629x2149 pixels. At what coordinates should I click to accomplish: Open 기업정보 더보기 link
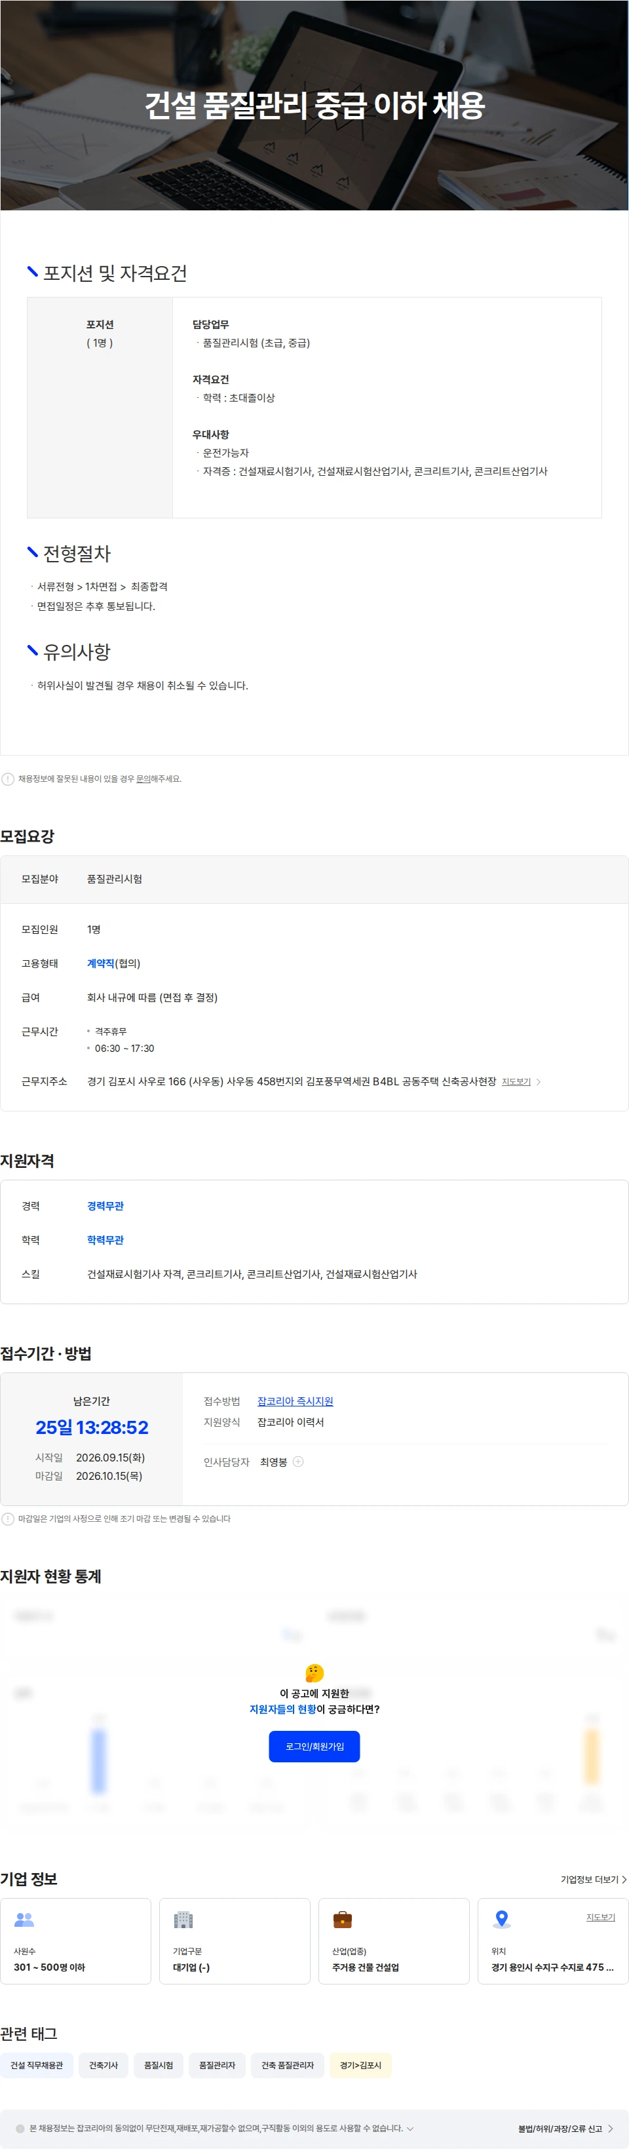click(x=589, y=1879)
